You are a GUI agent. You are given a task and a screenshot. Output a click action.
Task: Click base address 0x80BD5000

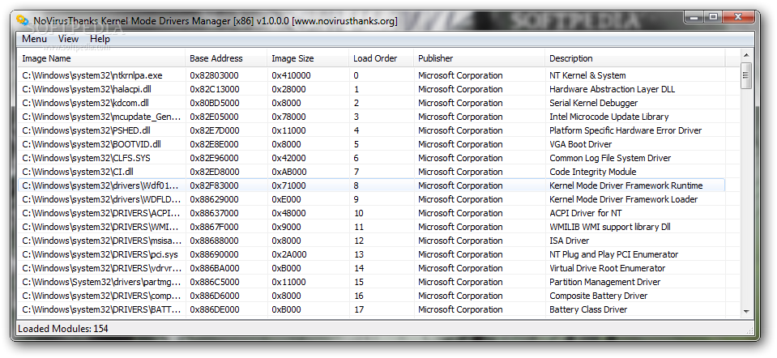215,103
